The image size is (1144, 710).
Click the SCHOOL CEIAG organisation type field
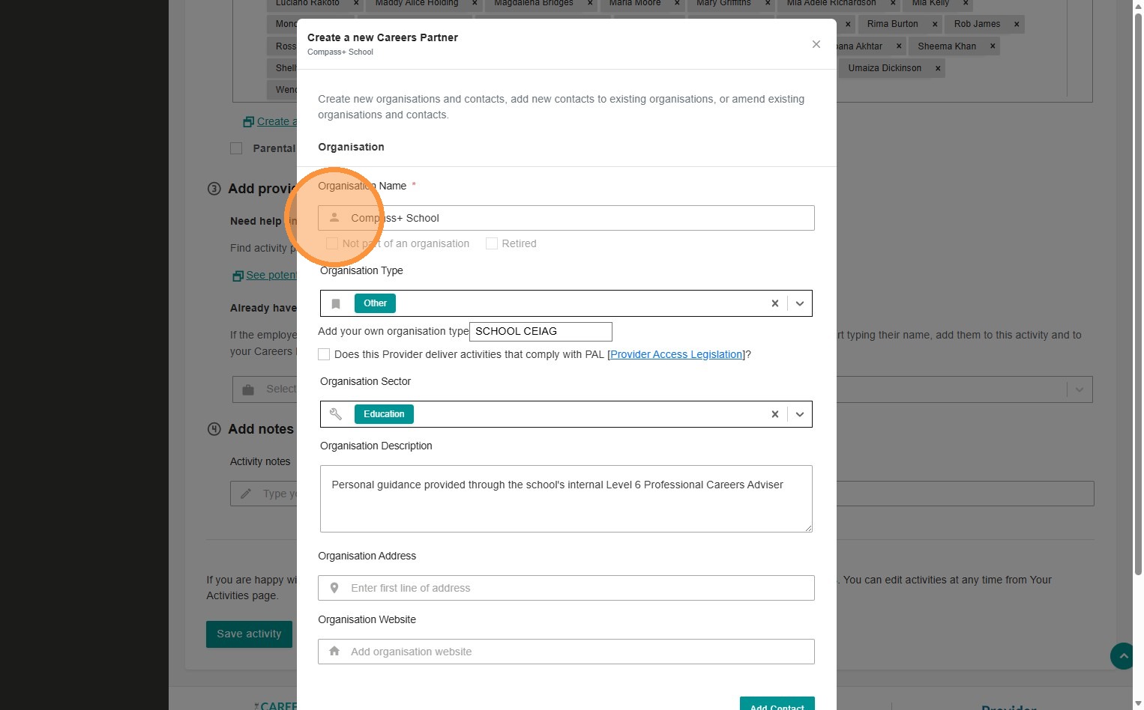541,331
